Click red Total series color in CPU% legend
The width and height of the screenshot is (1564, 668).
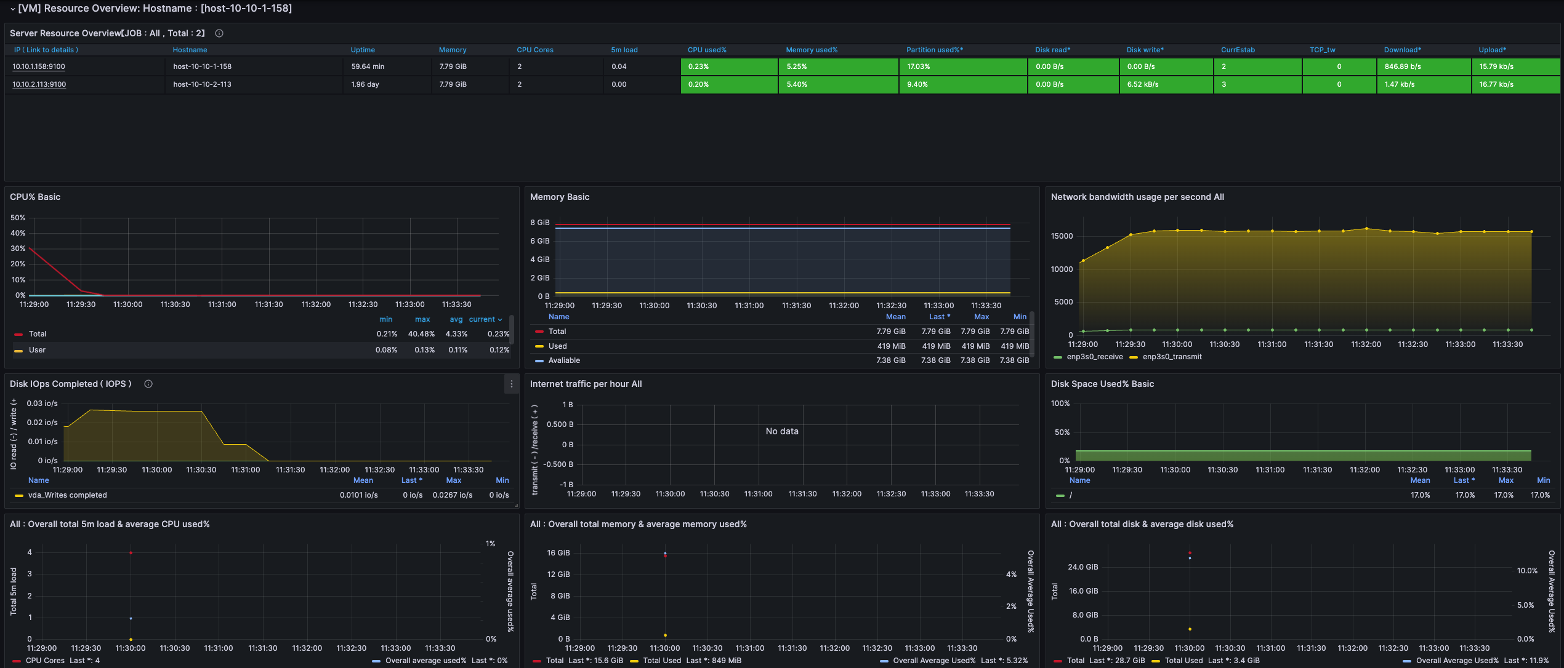tap(18, 334)
